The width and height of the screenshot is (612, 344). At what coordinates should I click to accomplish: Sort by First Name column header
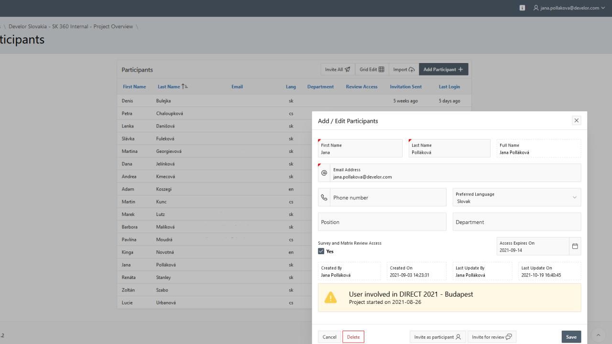(x=134, y=87)
